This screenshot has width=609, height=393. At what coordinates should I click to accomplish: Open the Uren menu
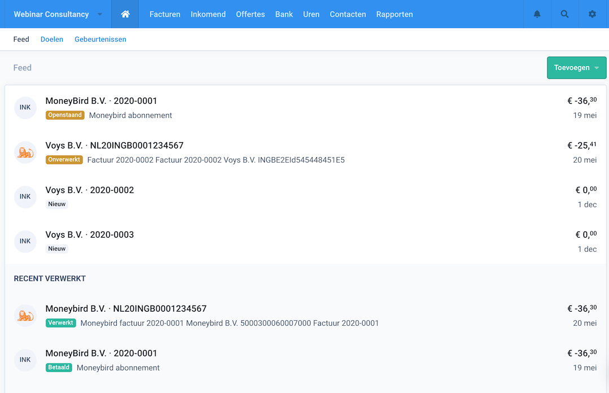tap(311, 14)
